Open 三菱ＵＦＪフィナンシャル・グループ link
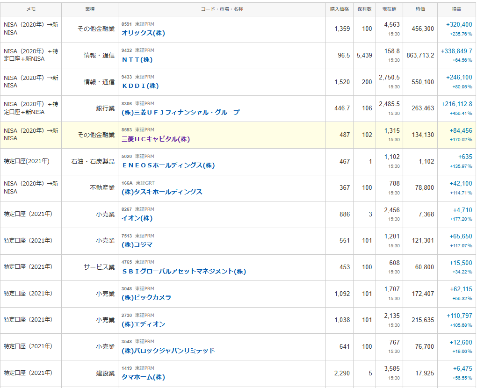This screenshot has width=477, height=388. 180,113
